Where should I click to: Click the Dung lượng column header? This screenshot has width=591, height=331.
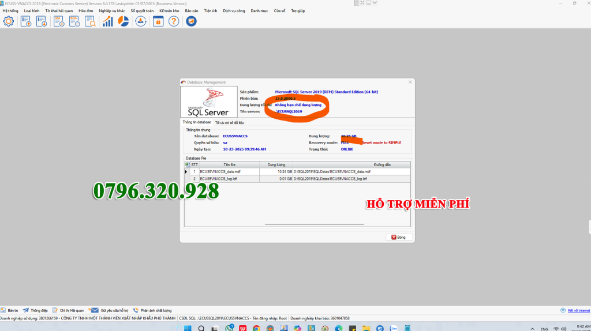click(276, 164)
